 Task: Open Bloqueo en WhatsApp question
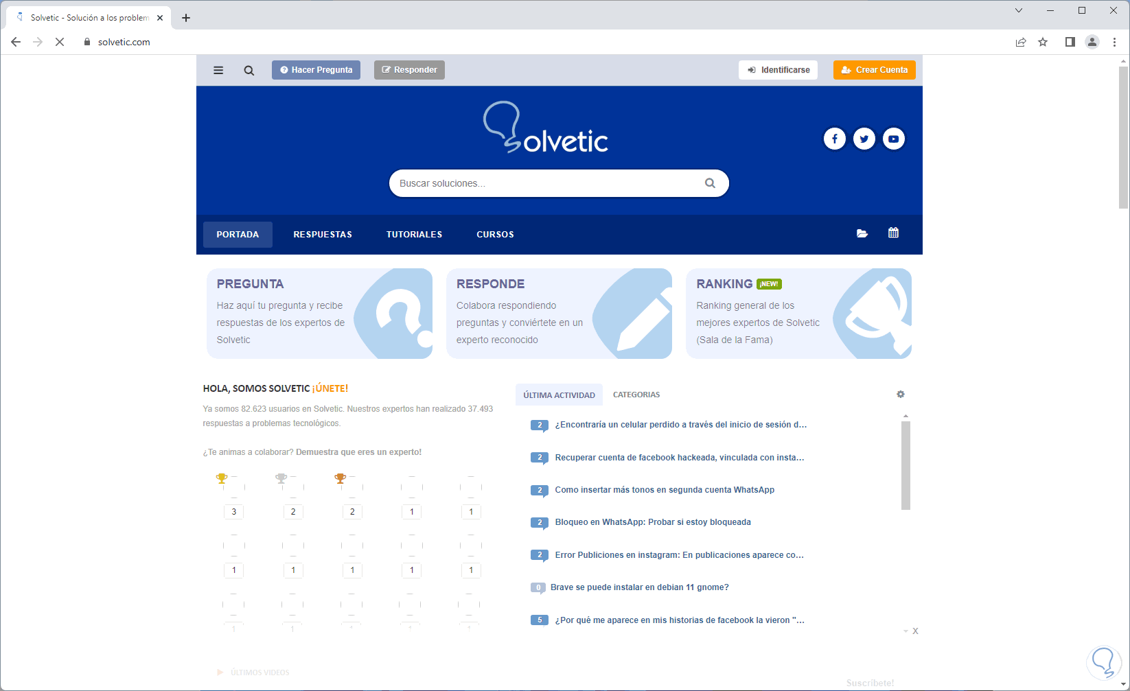point(653,522)
